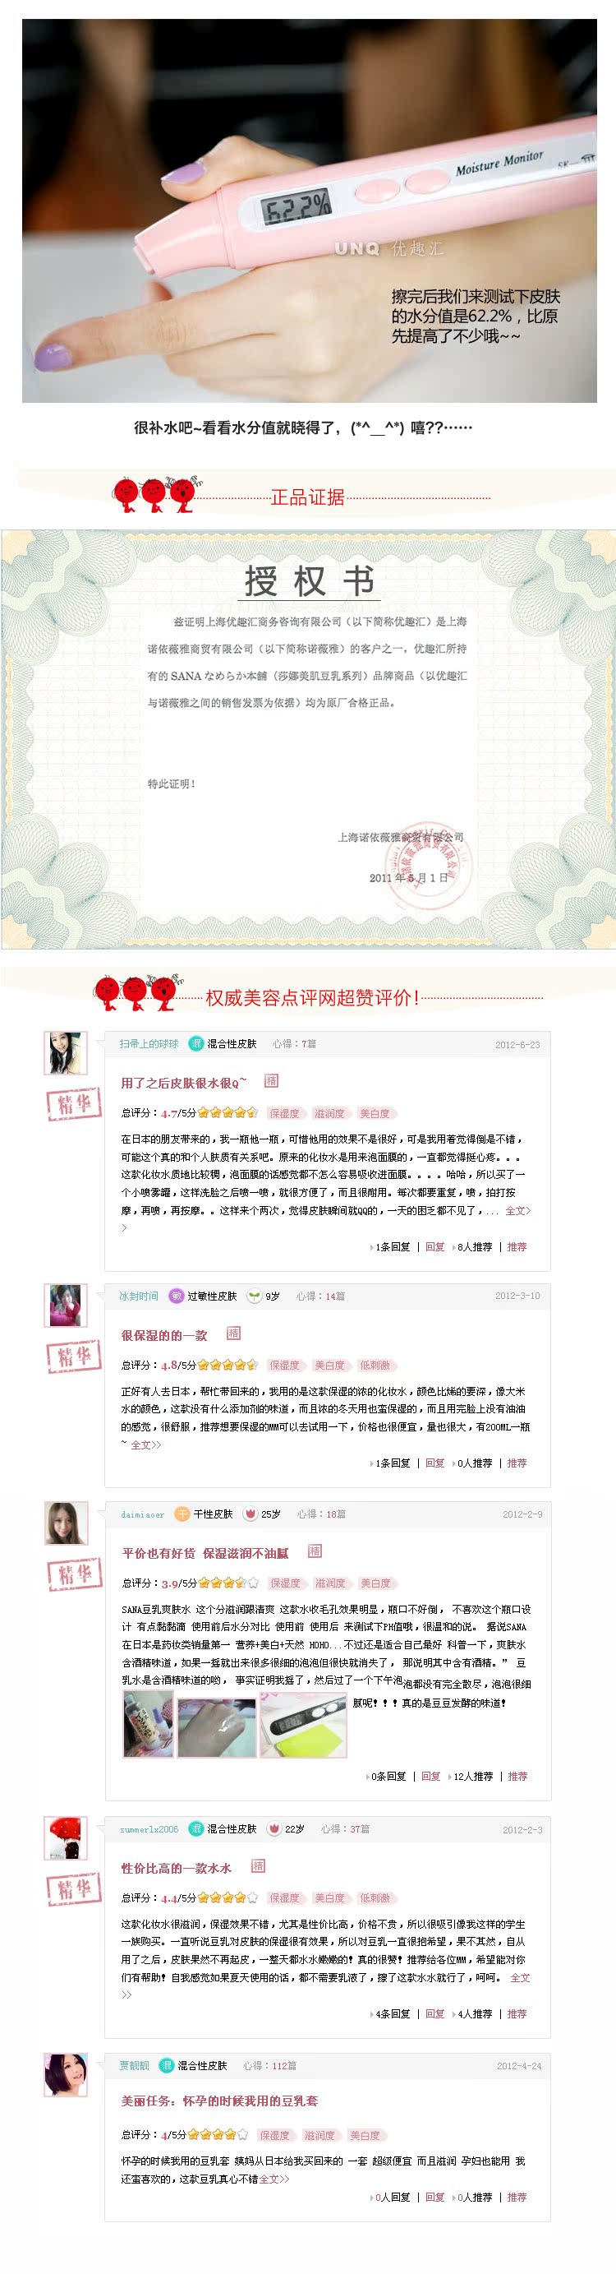Click the 干性皮肤 skin-type icon for daimiaoer
This screenshot has height=2274, width=616.
tap(182, 1513)
